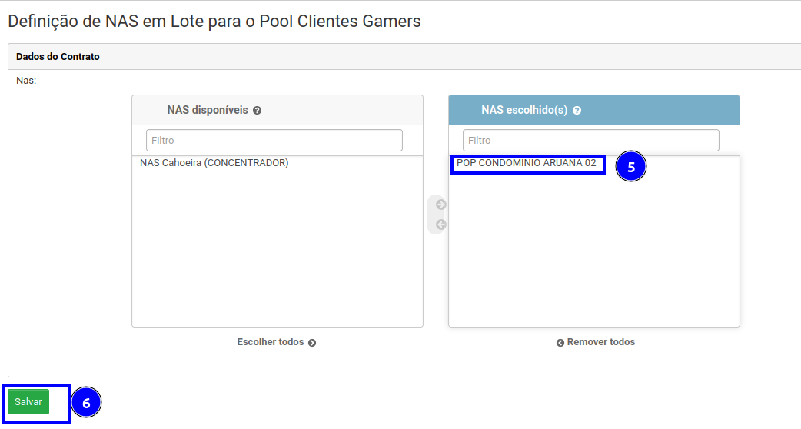
Task: Click the numbered step 6 marker
Action: 86,403
